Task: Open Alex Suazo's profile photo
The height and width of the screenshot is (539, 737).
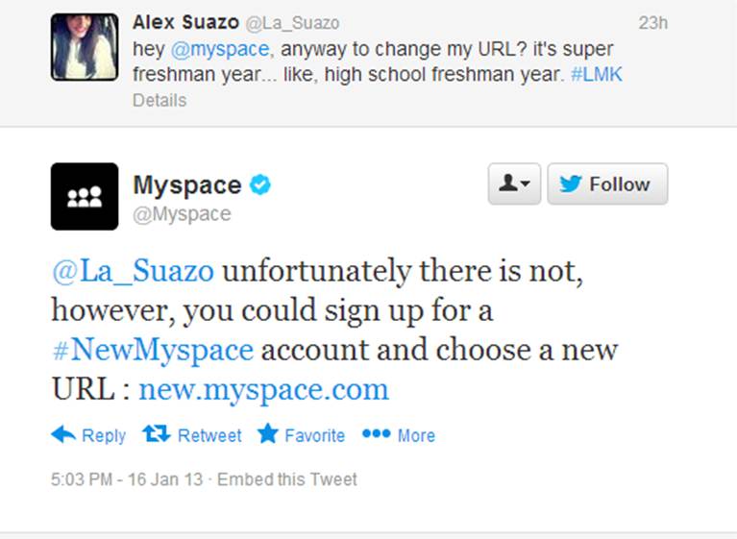Action: tap(85, 46)
